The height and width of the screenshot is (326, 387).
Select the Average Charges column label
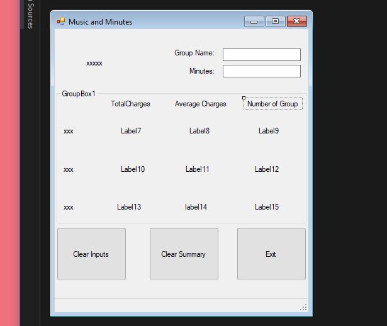200,104
